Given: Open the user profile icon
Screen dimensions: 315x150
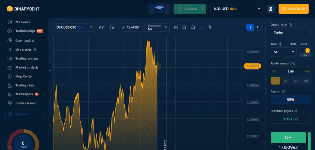Looking at the screenshot, I should [271, 9].
